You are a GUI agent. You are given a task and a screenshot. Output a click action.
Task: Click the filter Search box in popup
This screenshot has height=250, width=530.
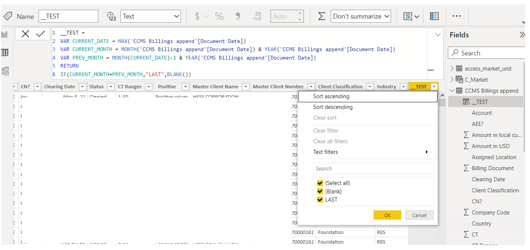[373, 168]
